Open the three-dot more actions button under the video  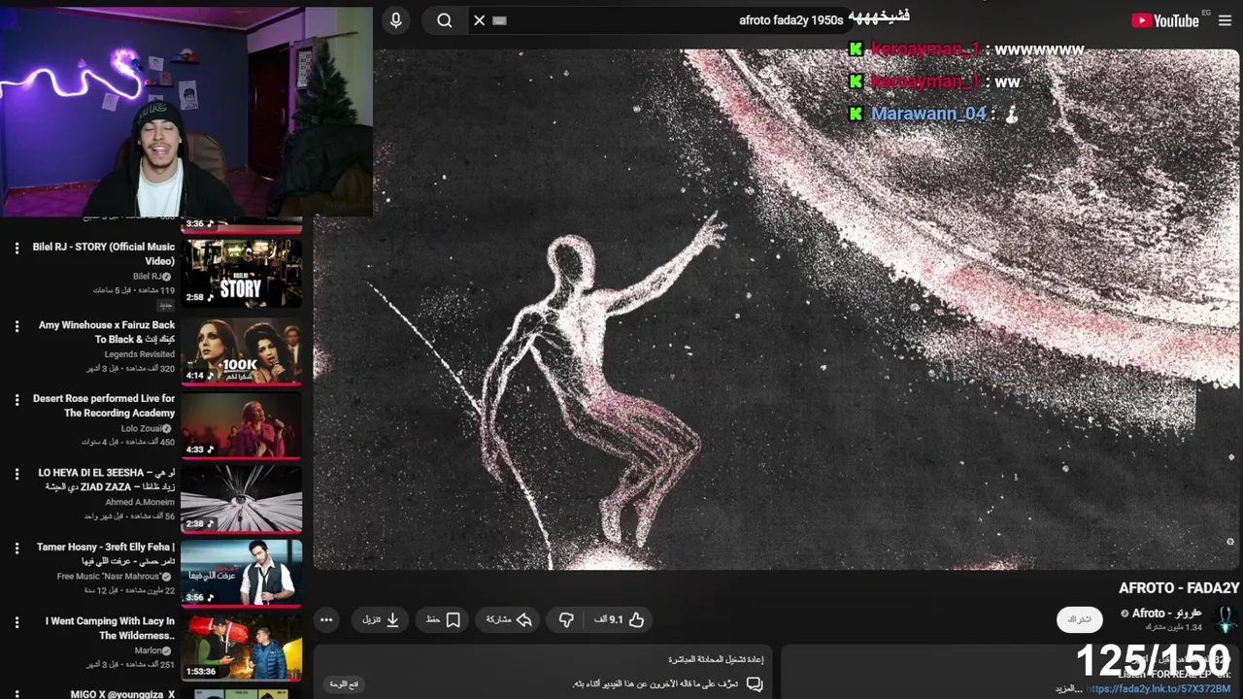tap(326, 619)
